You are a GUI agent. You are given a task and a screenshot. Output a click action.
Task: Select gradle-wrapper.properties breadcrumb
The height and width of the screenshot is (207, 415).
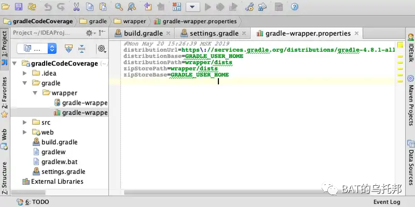point(196,21)
